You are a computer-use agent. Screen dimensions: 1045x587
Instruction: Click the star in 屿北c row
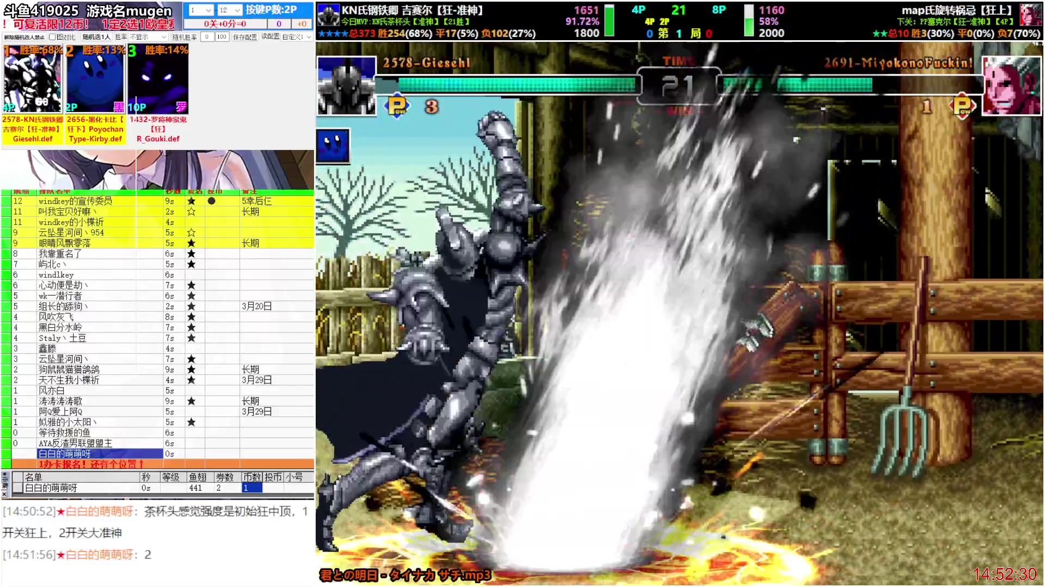[x=191, y=264]
